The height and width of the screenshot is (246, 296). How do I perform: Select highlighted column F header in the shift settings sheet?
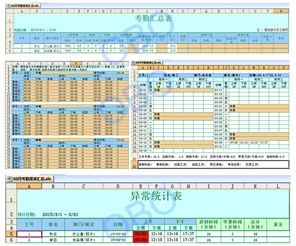76,64
